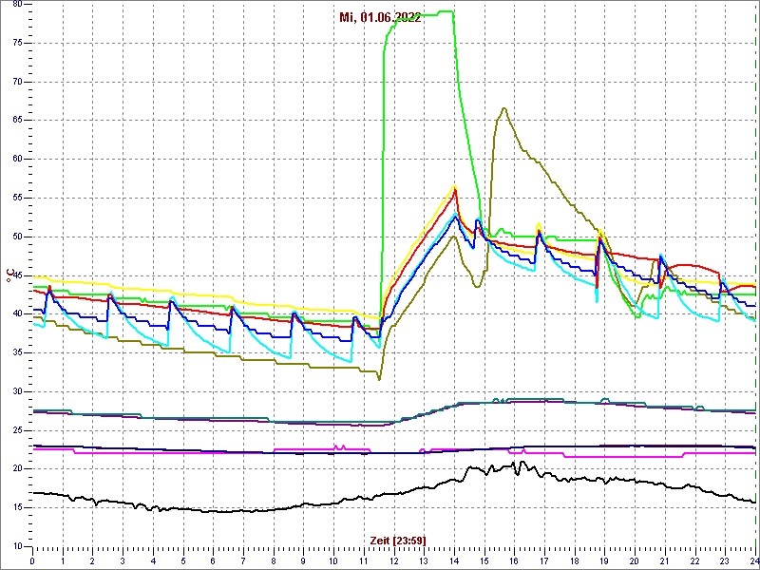Viewport: 760px width, 570px height.
Task: Click hour 7 on the time axis
Action: [x=243, y=561]
